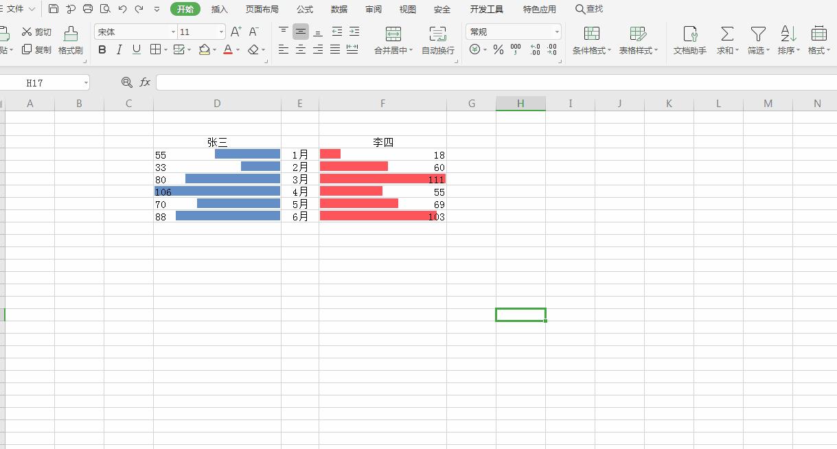Click the decrease indent icon
The image size is (837, 449).
click(336, 32)
